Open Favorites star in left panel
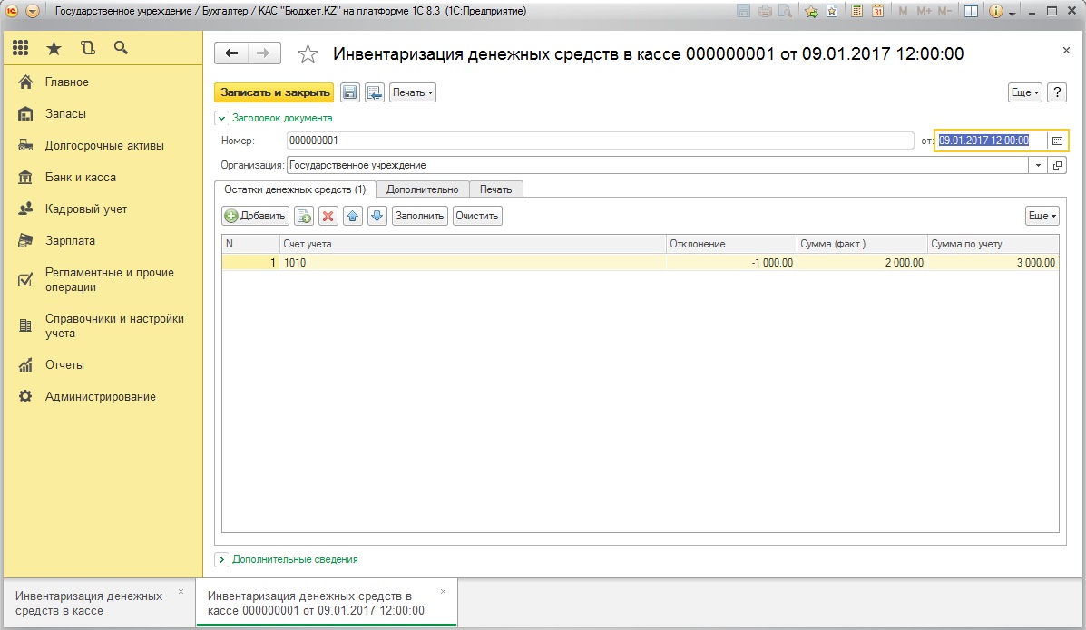The image size is (1086, 630). click(x=54, y=48)
